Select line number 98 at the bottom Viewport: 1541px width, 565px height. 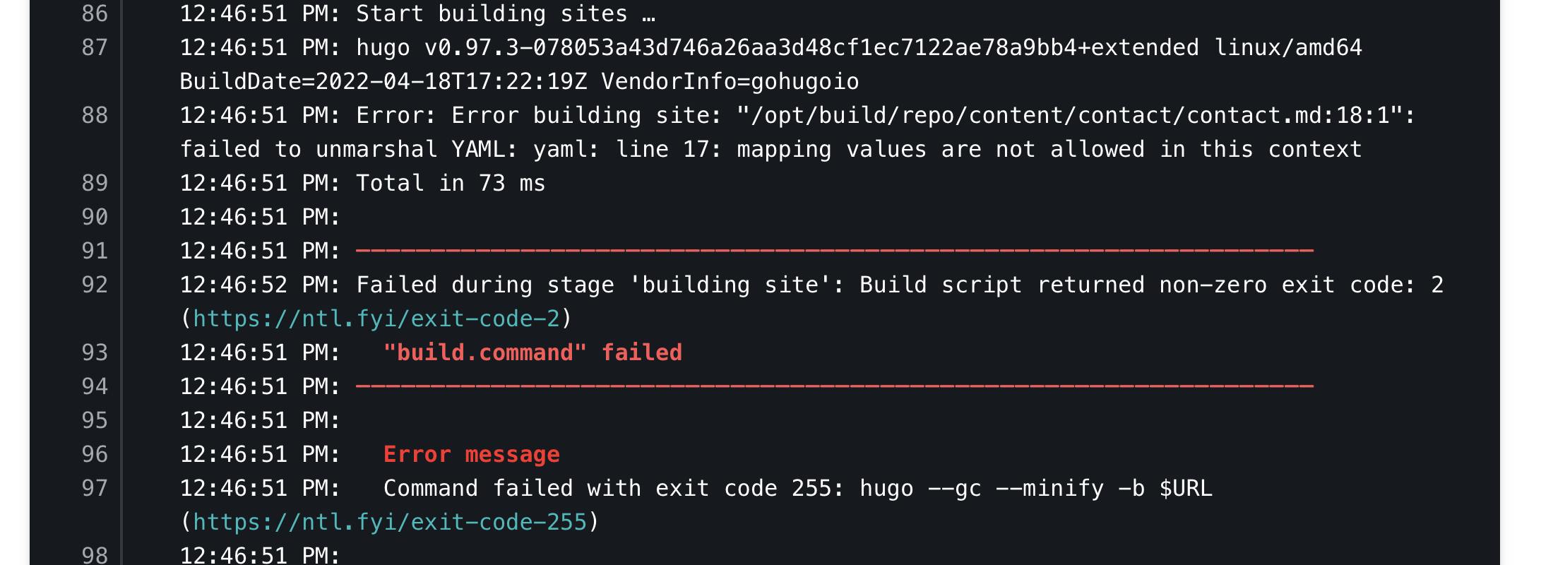[x=95, y=555]
